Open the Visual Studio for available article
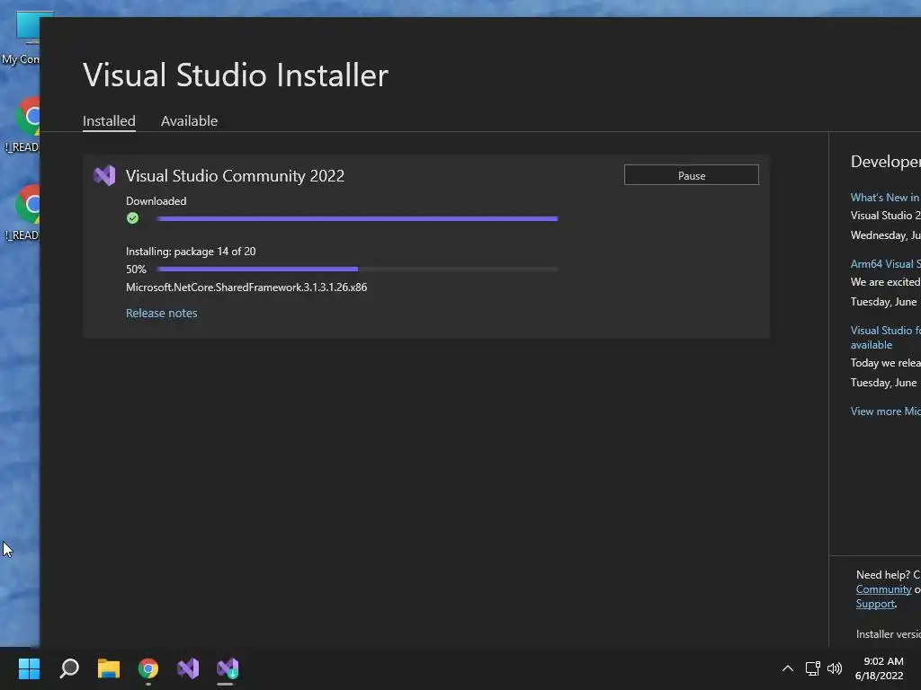Image resolution: width=921 pixels, height=690 pixels. coord(885,338)
